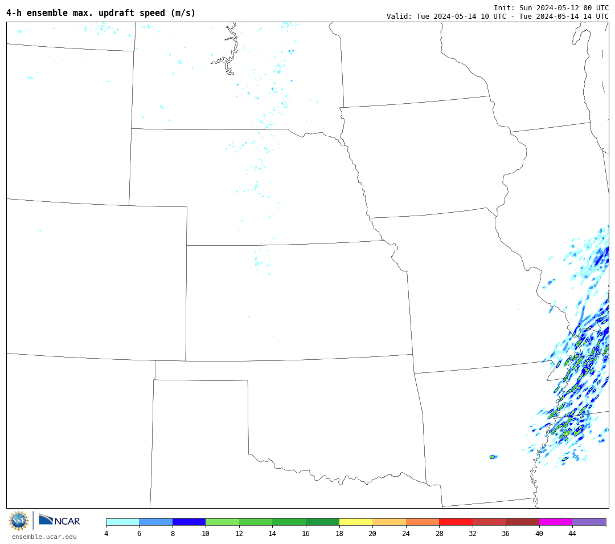Pick the muted red 32-36 m/s legend swatch
The width and height of the screenshot is (615, 544).
(x=489, y=522)
